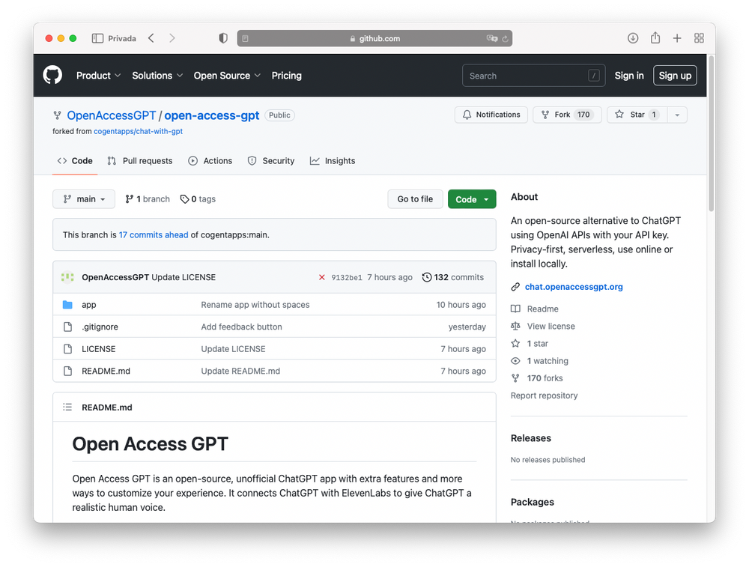Expand the Solutions menu chevron
This screenshot has width=749, height=567.
point(180,76)
